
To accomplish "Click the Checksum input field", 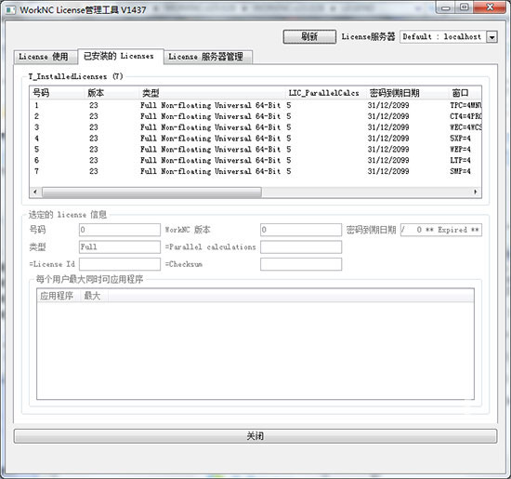I will pos(301,264).
